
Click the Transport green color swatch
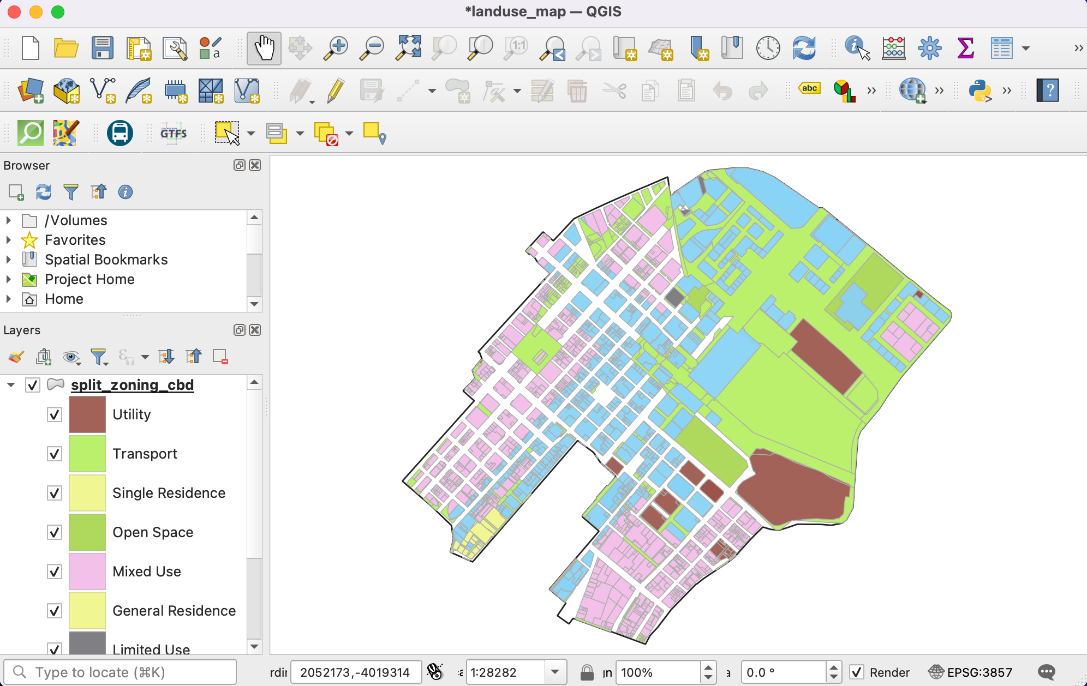click(87, 454)
